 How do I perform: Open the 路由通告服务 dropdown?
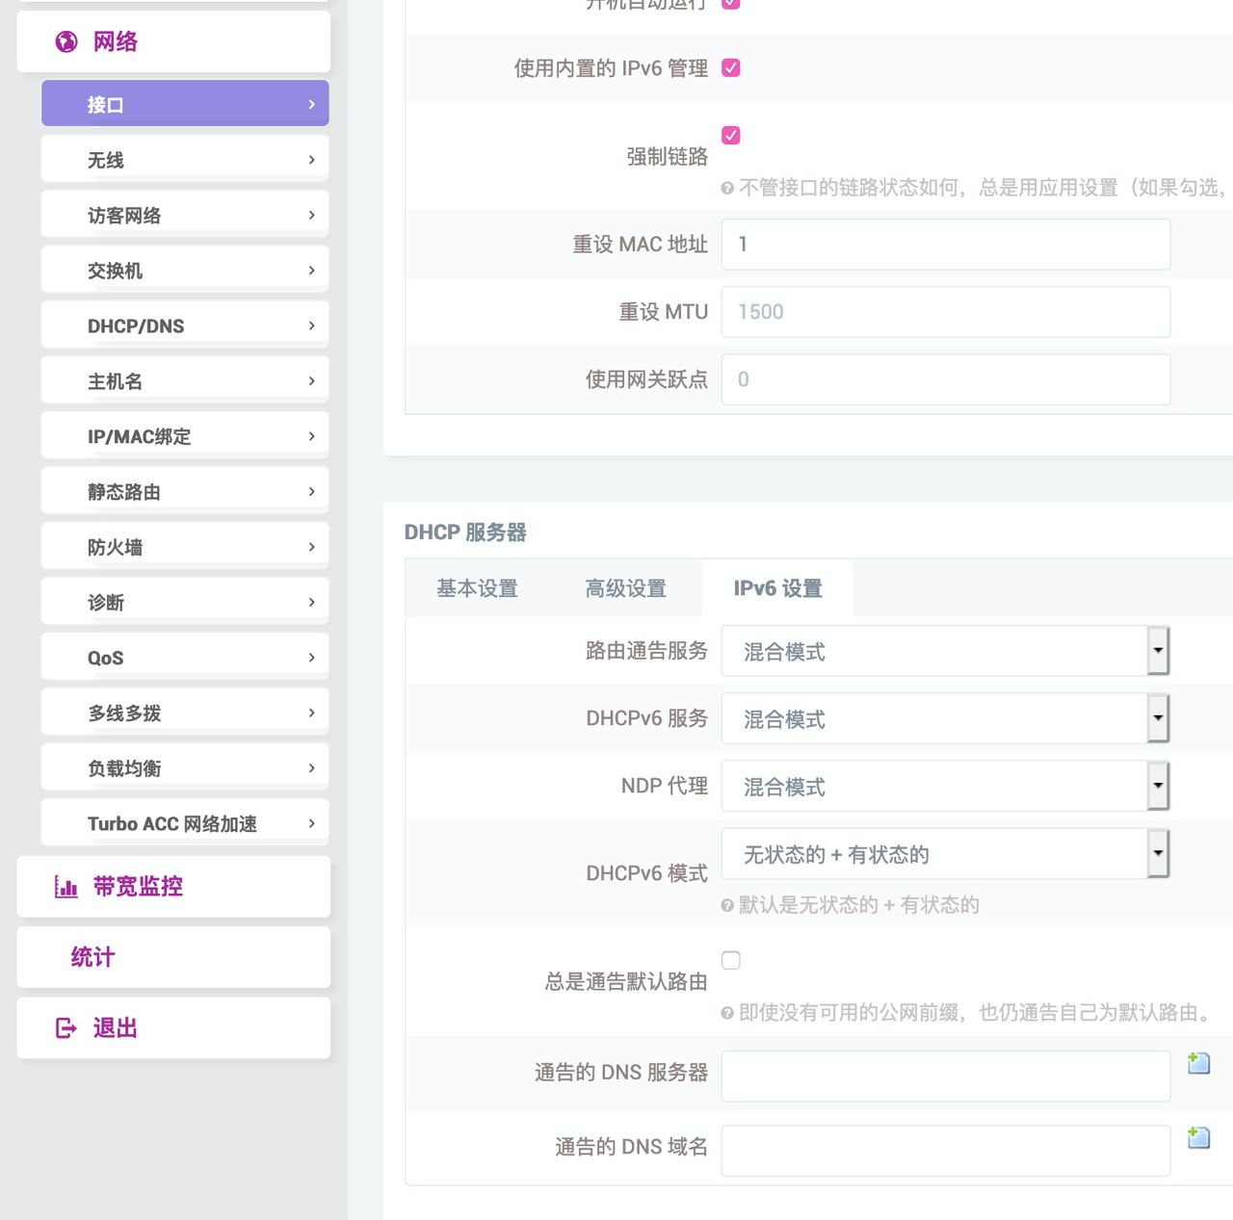[x=945, y=651]
